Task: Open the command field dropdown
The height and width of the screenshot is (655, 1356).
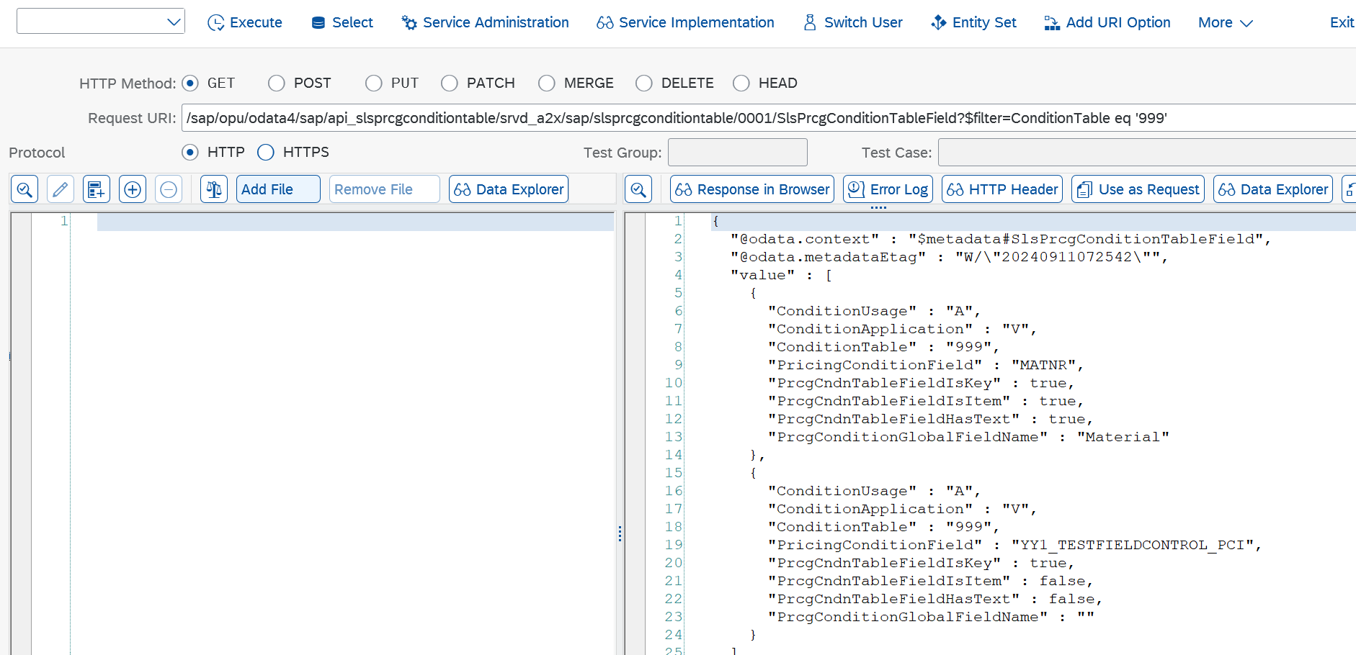Action: coord(174,22)
